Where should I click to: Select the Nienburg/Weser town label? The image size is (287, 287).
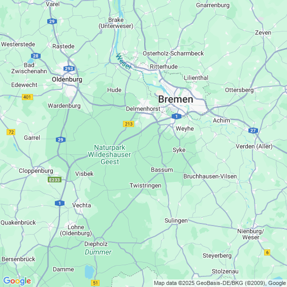click(x=250, y=234)
